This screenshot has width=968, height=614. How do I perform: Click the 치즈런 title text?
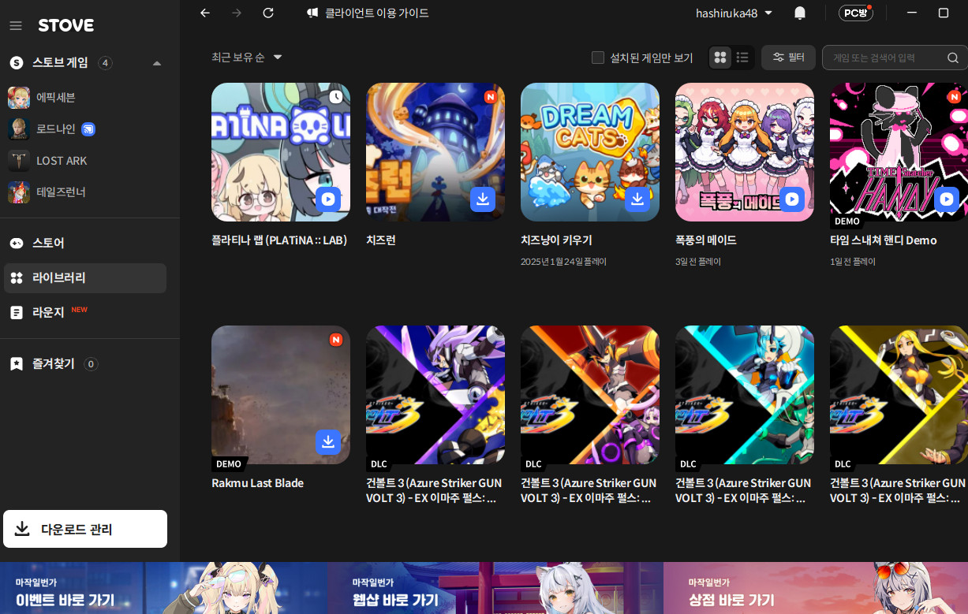(x=381, y=240)
